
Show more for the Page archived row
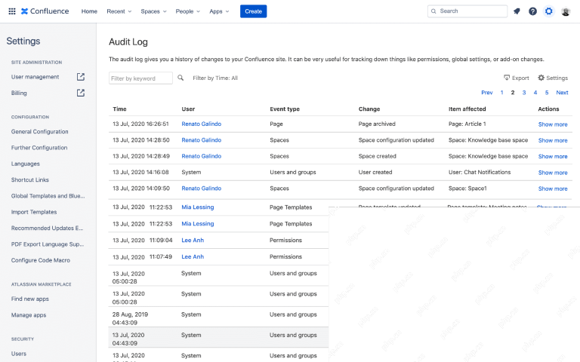tap(553, 124)
